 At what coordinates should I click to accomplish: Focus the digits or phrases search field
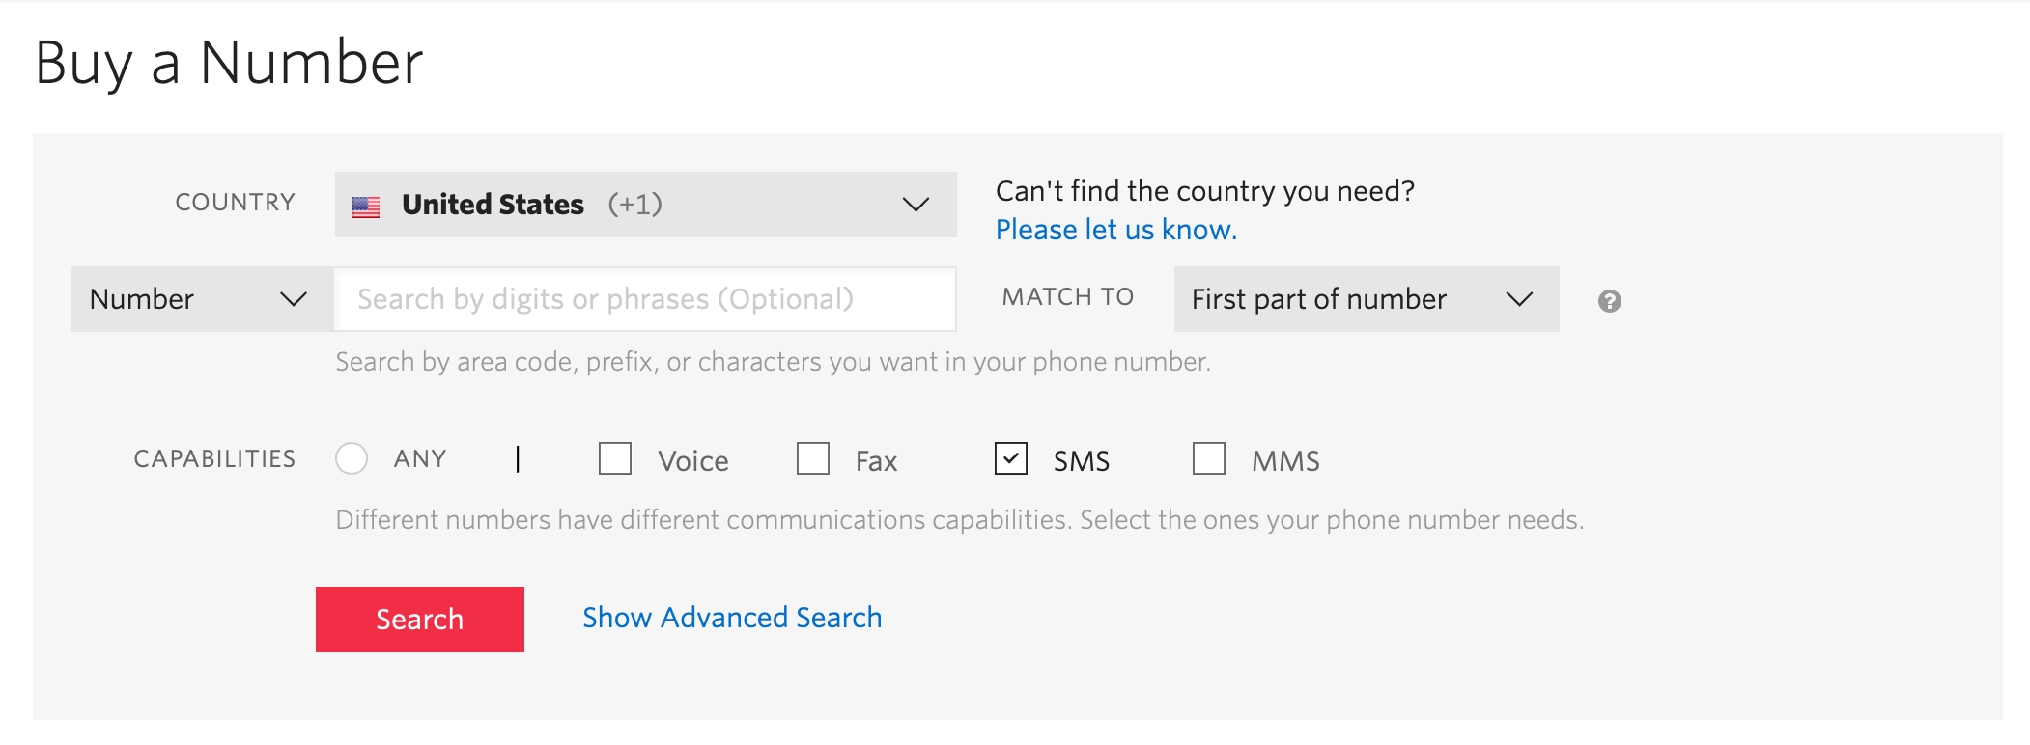coord(644,299)
